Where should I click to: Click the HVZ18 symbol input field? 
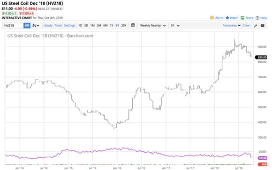[x=13, y=25]
